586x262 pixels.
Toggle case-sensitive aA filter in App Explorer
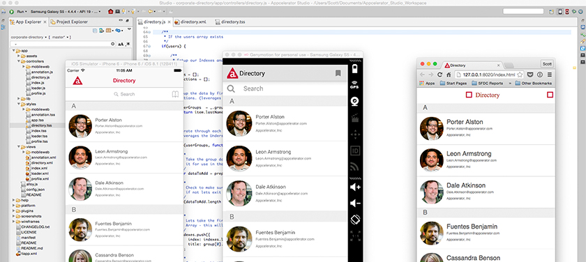click(121, 44)
